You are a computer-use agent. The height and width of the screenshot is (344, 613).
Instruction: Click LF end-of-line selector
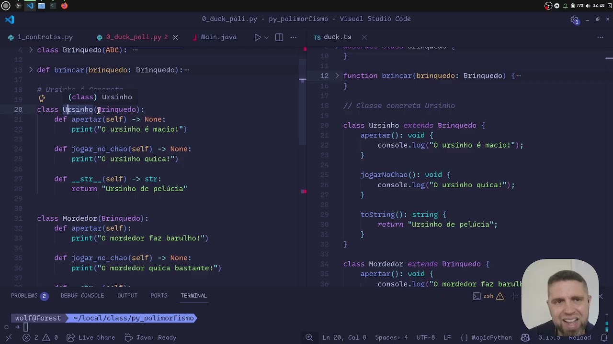tap(447, 337)
